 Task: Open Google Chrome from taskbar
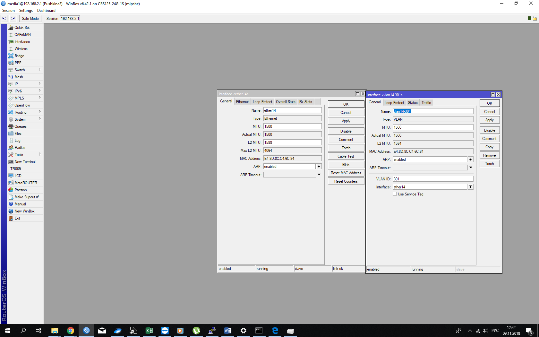[71, 331]
